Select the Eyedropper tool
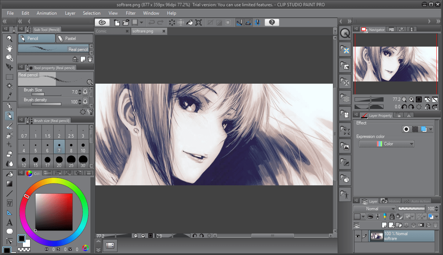The height and width of the screenshot is (255, 443). click(x=10, y=96)
